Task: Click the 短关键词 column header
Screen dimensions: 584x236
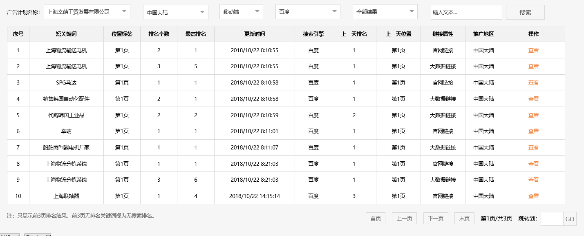Action: (x=66, y=34)
